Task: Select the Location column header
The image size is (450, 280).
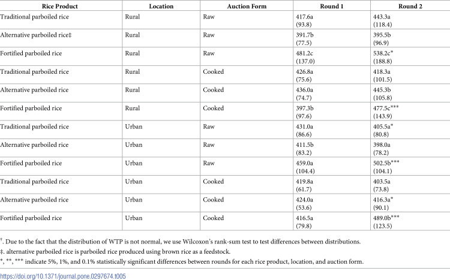Action: pos(161,7)
